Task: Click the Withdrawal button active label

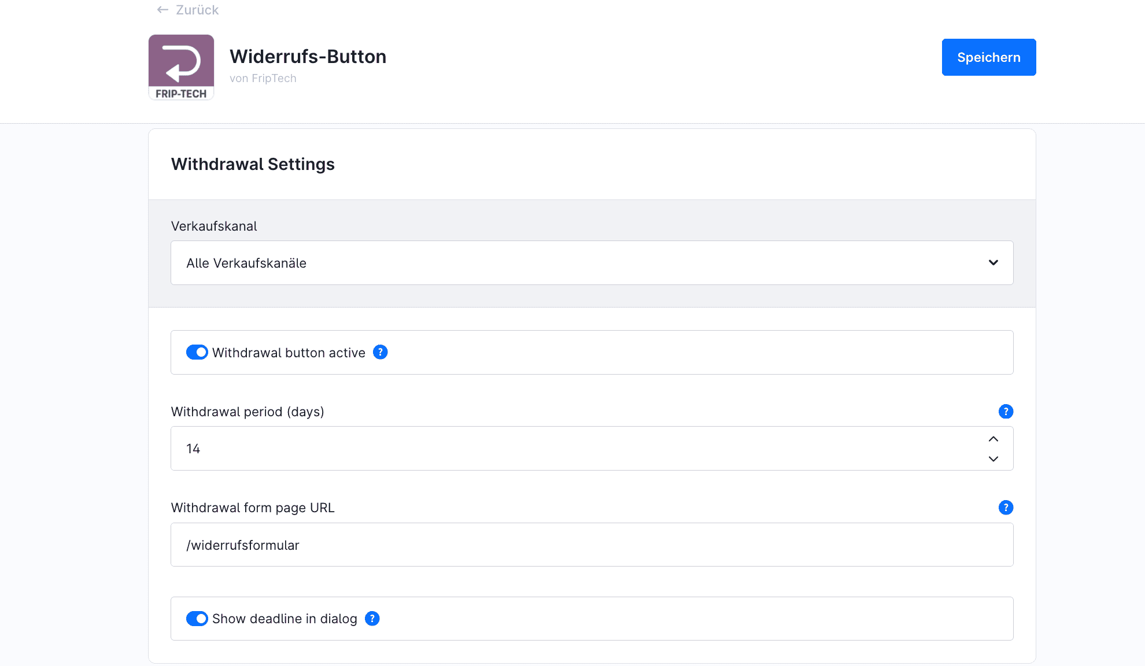Action: coord(289,353)
